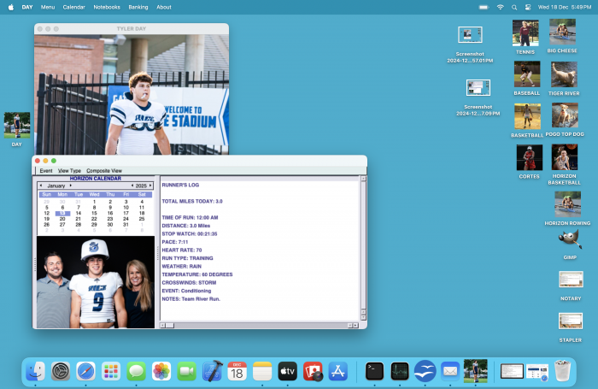598x389 pixels.
Task: Launch Photos from the dock
Action: point(161,371)
